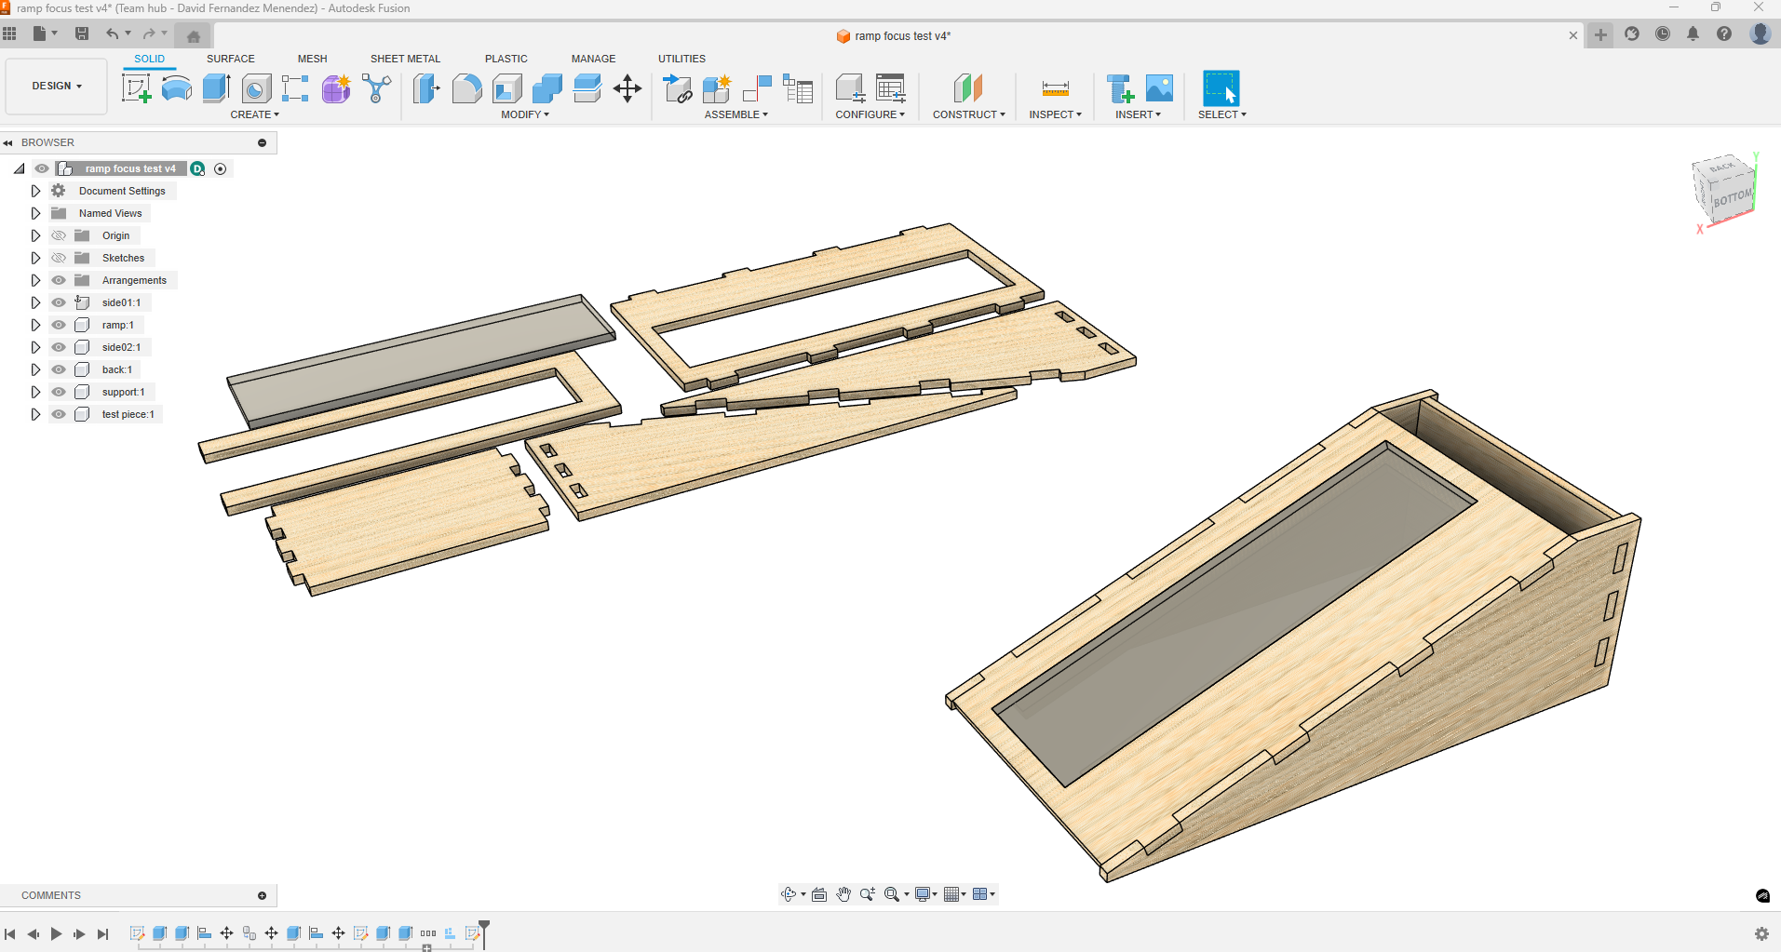Select the Fillet tool

pos(466,88)
